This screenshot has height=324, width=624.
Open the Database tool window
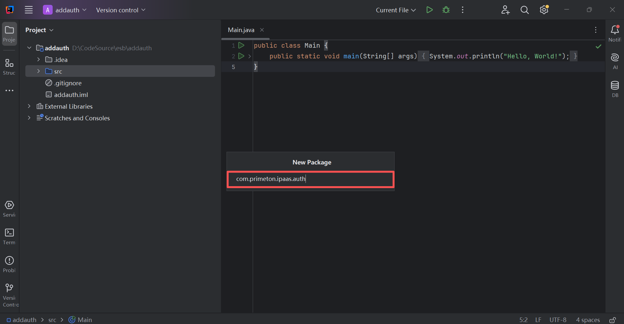pyautogui.click(x=615, y=89)
